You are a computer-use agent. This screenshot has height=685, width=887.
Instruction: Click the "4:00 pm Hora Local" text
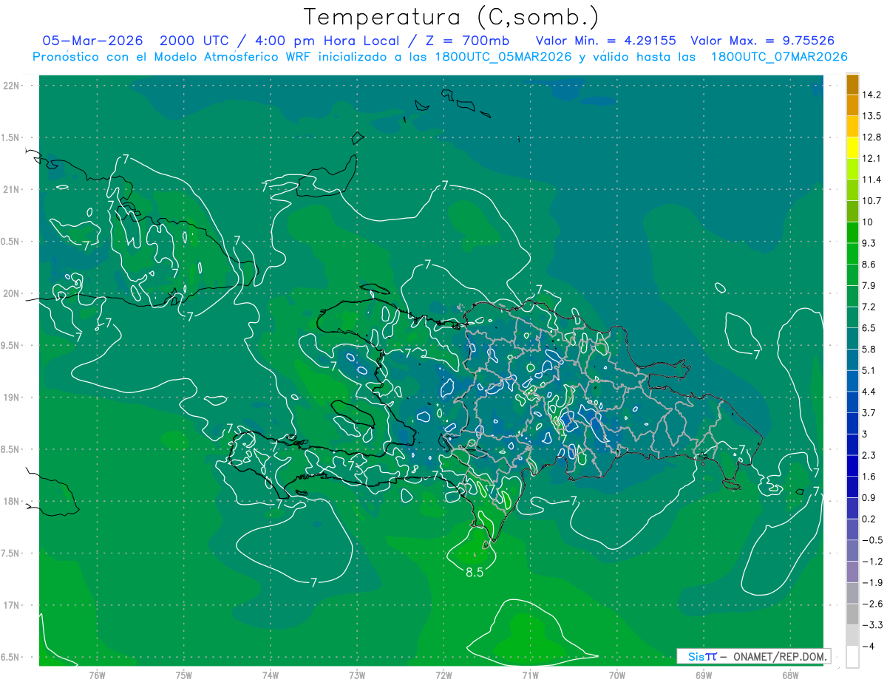pyautogui.click(x=327, y=41)
